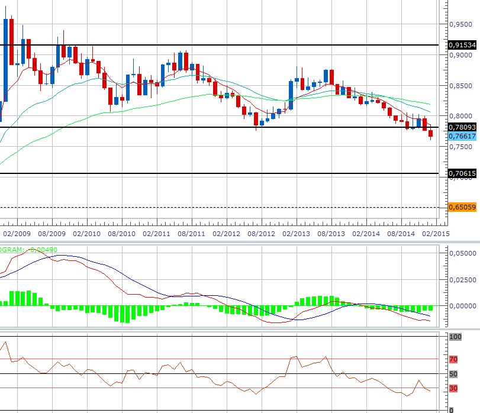Click the RSI 50 midline label

pos(455,374)
